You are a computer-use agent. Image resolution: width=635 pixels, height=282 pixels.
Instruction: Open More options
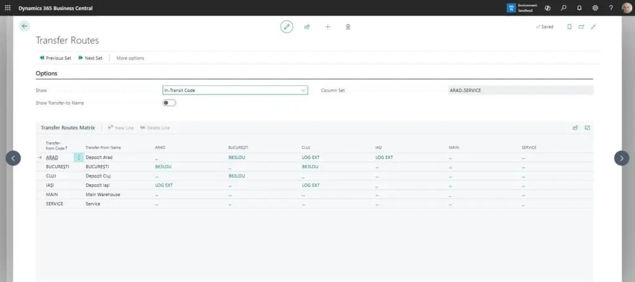tap(130, 58)
